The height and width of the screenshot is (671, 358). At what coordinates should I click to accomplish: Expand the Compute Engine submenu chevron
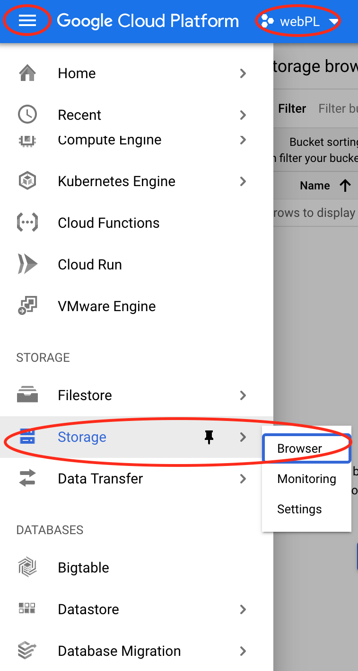[243, 140]
